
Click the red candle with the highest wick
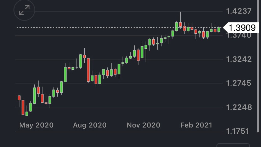tap(180, 24)
